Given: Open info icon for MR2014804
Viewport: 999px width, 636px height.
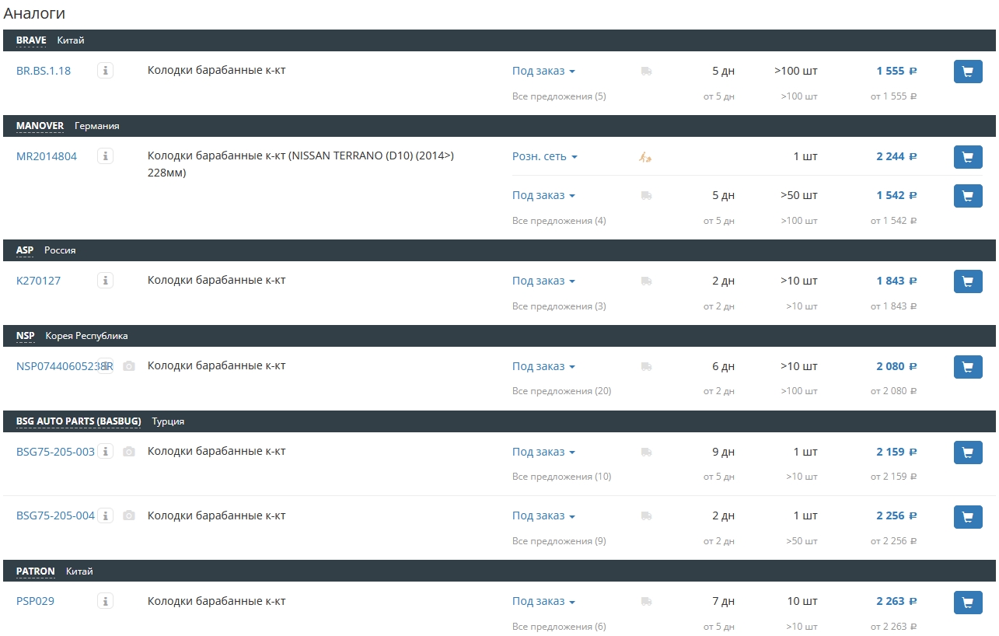Looking at the screenshot, I should click(106, 156).
